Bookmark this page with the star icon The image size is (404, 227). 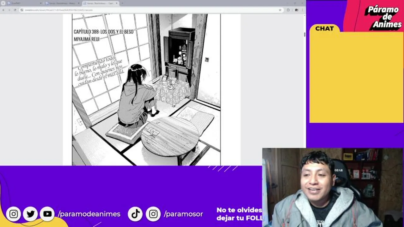click(x=280, y=10)
